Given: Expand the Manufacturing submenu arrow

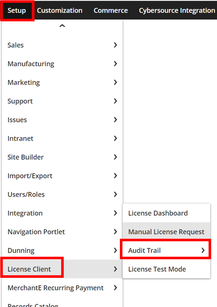Looking at the screenshot, I should click(x=115, y=64).
